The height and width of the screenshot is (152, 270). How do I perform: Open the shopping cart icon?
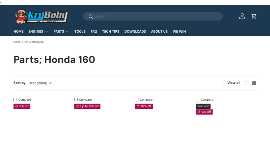[x=254, y=16]
